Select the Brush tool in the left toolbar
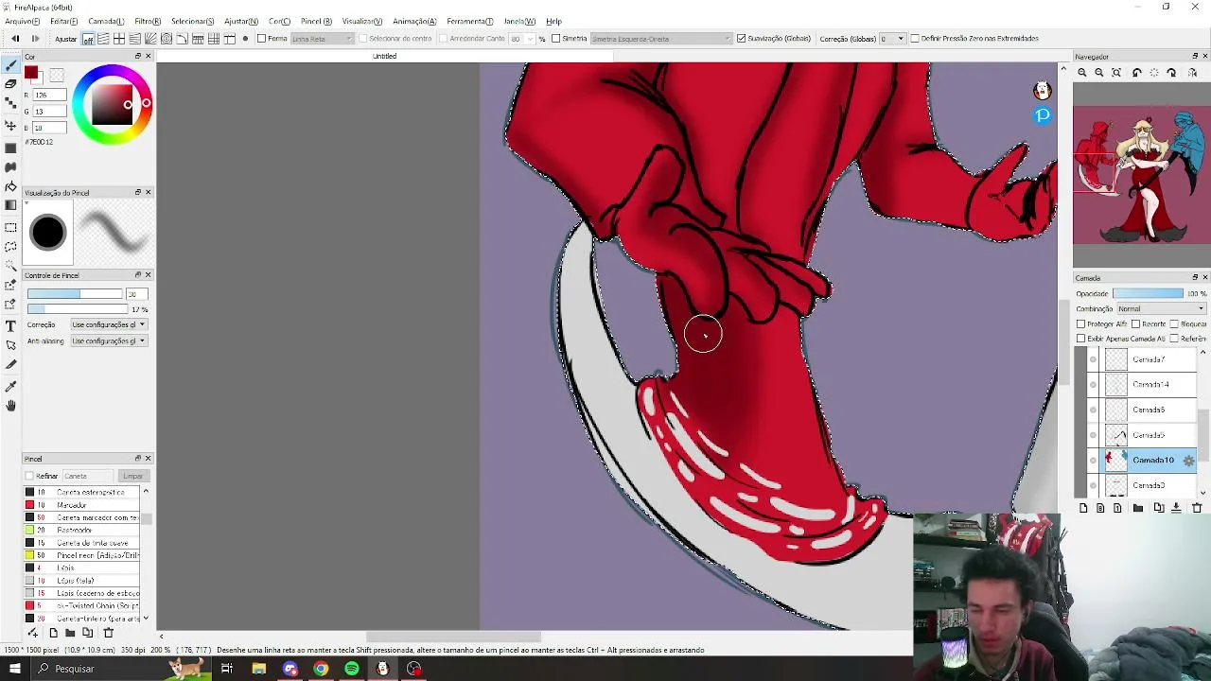1211x681 pixels. 10,64
